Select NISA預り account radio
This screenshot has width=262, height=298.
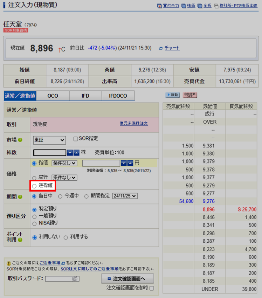point(34,224)
